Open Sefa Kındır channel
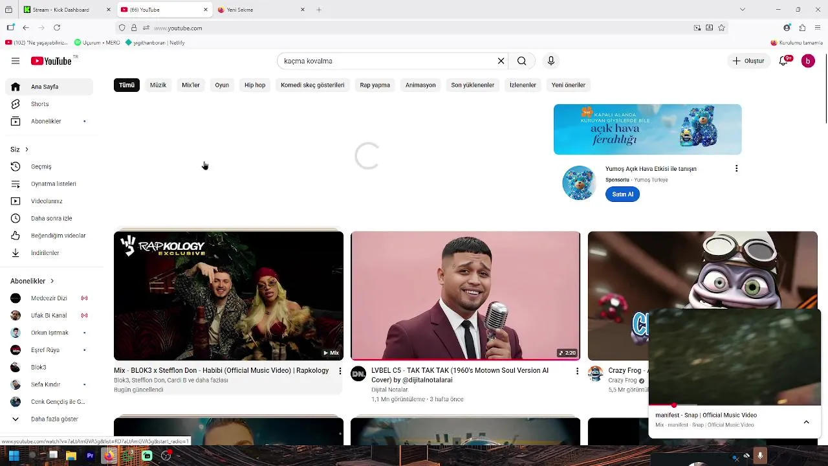828x466 pixels. 49,384
